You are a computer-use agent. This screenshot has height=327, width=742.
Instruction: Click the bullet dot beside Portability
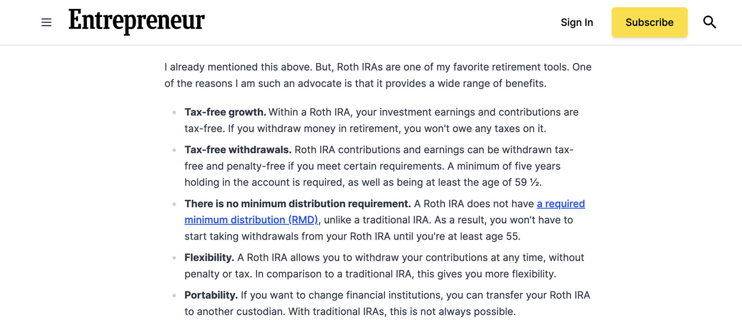[174, 295]
